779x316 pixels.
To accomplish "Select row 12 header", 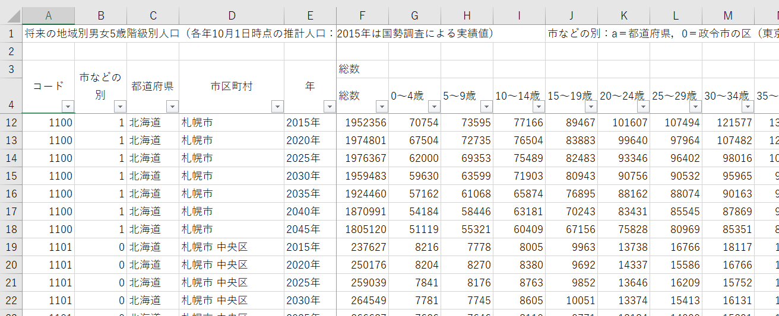I will coord(11,123).
